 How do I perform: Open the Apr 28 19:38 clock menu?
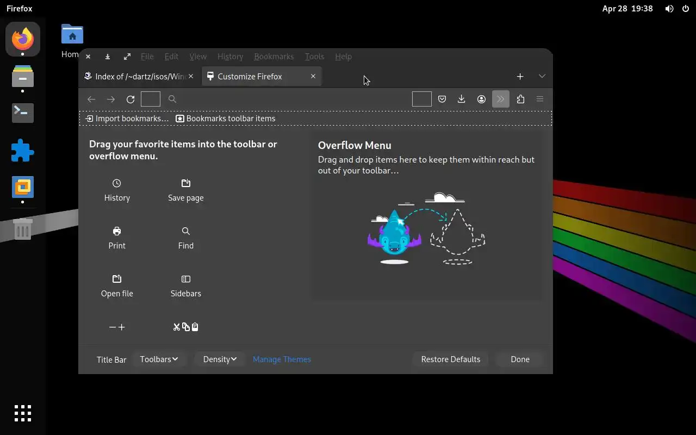(627, 9)
